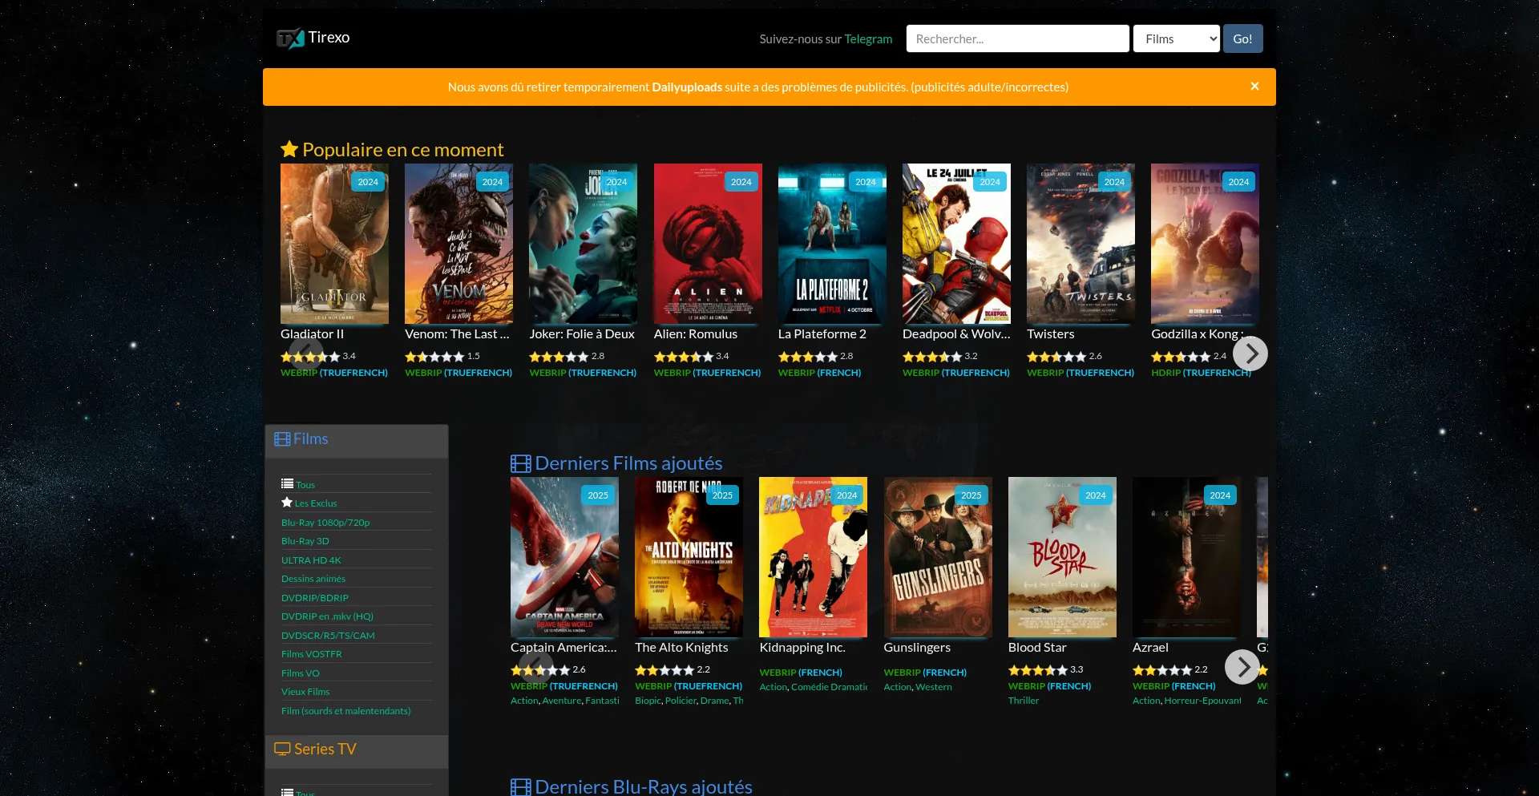Follow the Telegram link
This screenshot has width=1539, height=796.
coord(868,38)
